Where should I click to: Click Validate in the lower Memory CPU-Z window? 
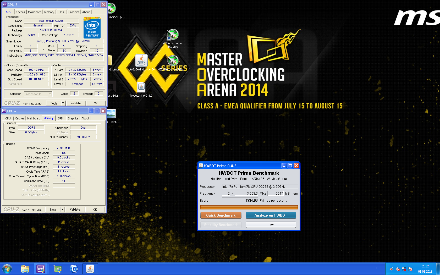pos(75,210)
